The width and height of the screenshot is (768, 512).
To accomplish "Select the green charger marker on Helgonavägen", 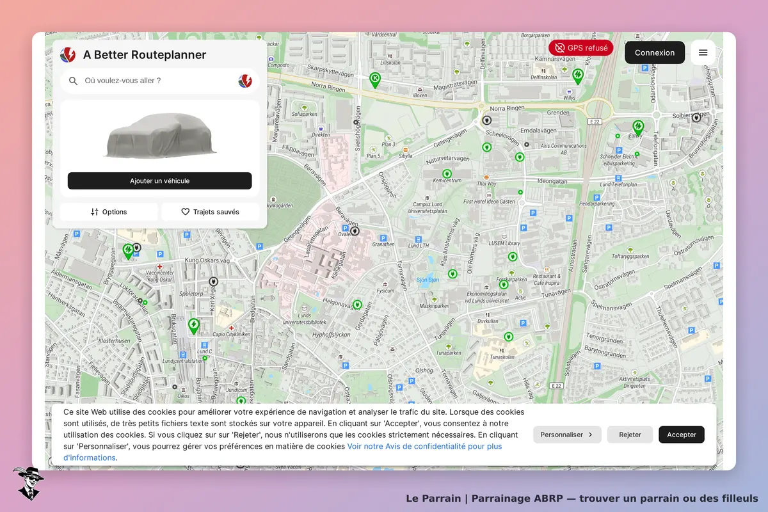I will pos(357,305).
